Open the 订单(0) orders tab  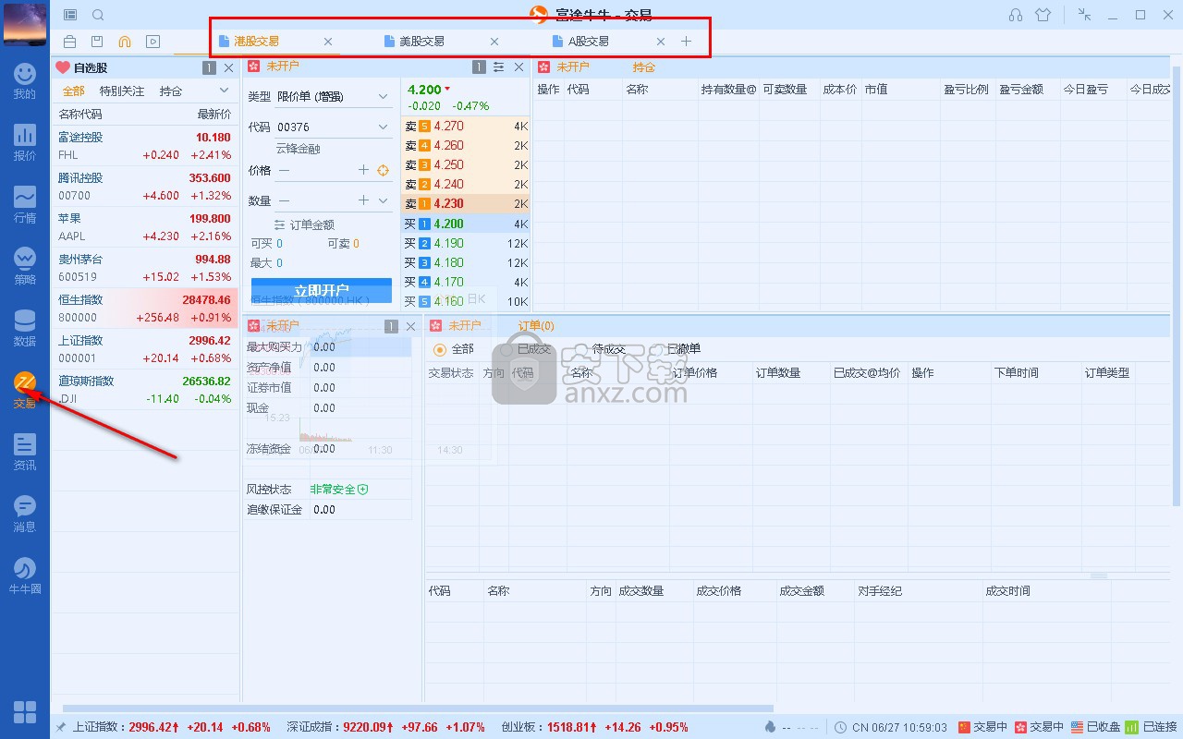pos(536,326)
